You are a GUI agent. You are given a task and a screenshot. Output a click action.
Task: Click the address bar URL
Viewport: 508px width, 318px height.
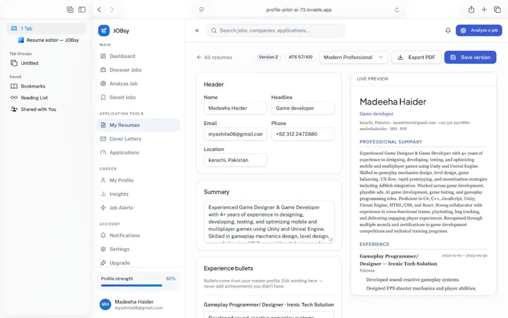click(298, 10)
